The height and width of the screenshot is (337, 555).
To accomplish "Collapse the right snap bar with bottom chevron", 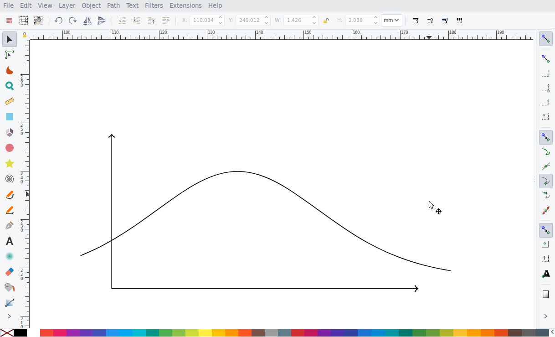I will pos(545,316).
